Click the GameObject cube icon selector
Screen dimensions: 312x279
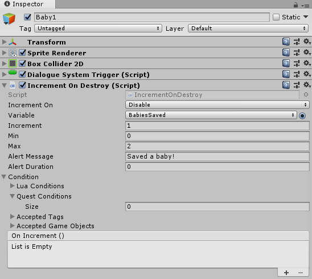(x=9, y=19)
